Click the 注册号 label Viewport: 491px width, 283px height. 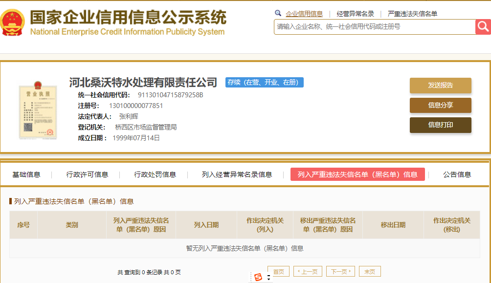[89, 106]
